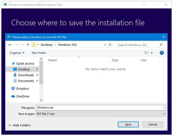Click the navigation pane scrollbar thumb
This screenshot has height=136, width=173.
[x=41, y=72]
